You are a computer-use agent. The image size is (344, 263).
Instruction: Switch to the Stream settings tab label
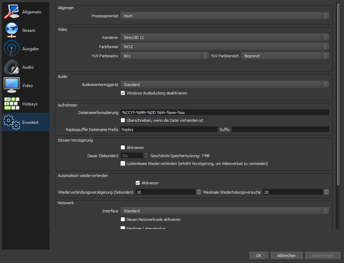pyautogui.click(x=29, y=30)
